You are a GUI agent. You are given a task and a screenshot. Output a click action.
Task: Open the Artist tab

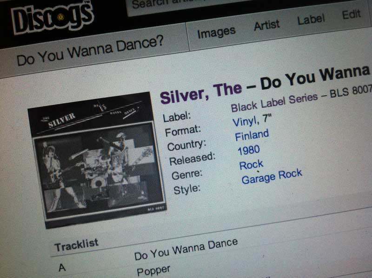[266, 25]
